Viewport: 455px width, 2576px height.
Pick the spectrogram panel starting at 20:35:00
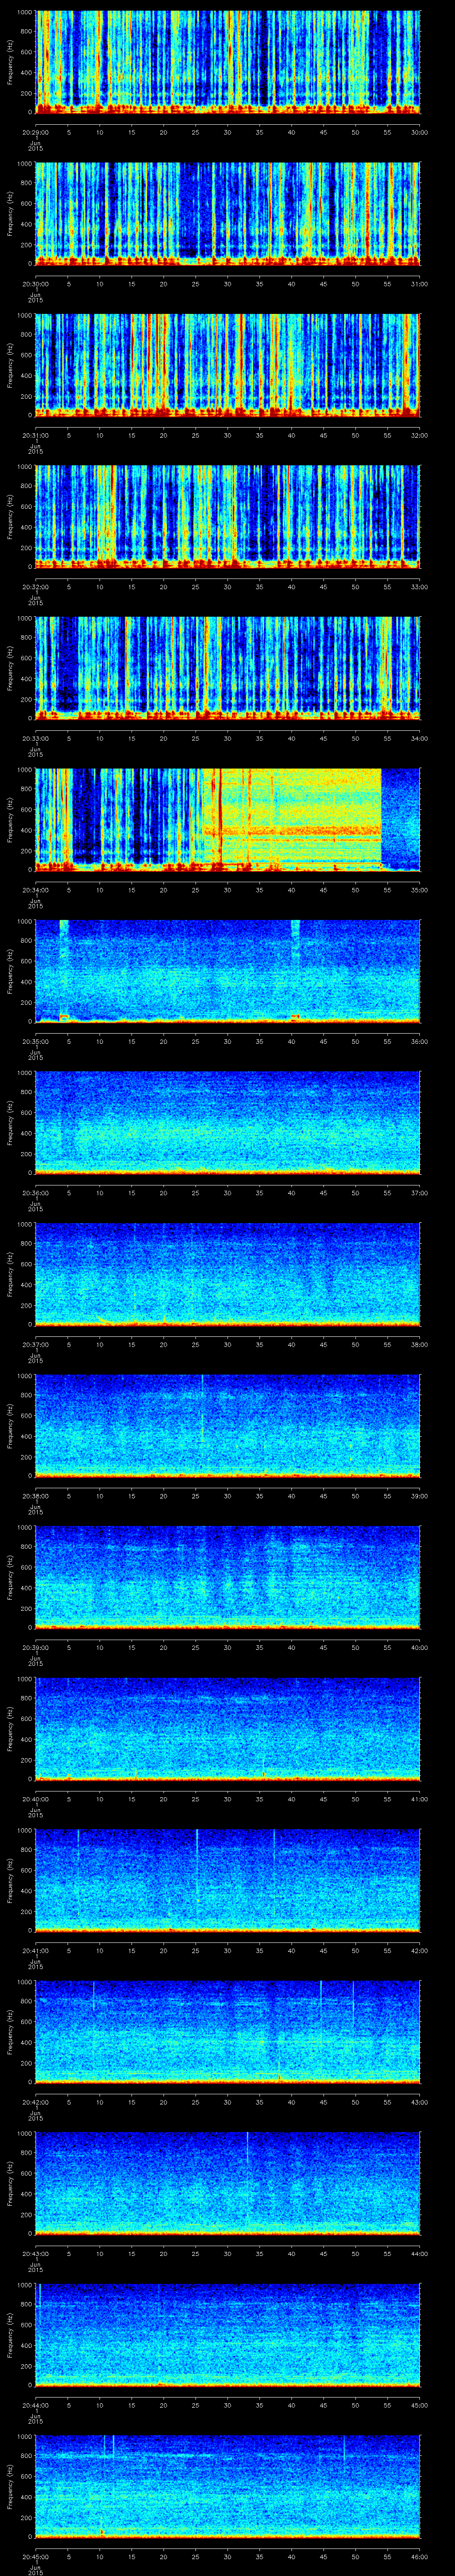point(227,971)
